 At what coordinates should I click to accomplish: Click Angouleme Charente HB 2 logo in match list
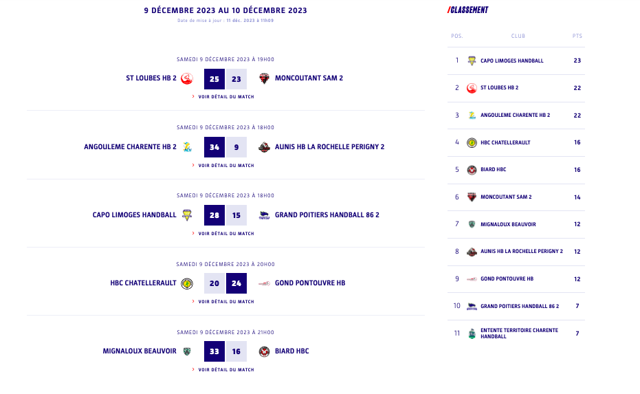(x=187, y=146)
